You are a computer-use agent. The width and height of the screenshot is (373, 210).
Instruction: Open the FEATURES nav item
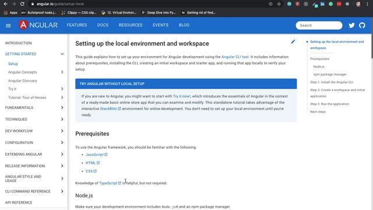(x=77, y=25)
